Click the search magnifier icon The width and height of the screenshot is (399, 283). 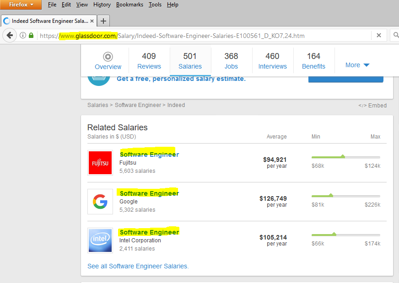click(396, 35)
